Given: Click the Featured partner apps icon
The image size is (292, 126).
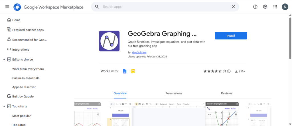Looking at the screenshot, I should click(x=9, y=29).
